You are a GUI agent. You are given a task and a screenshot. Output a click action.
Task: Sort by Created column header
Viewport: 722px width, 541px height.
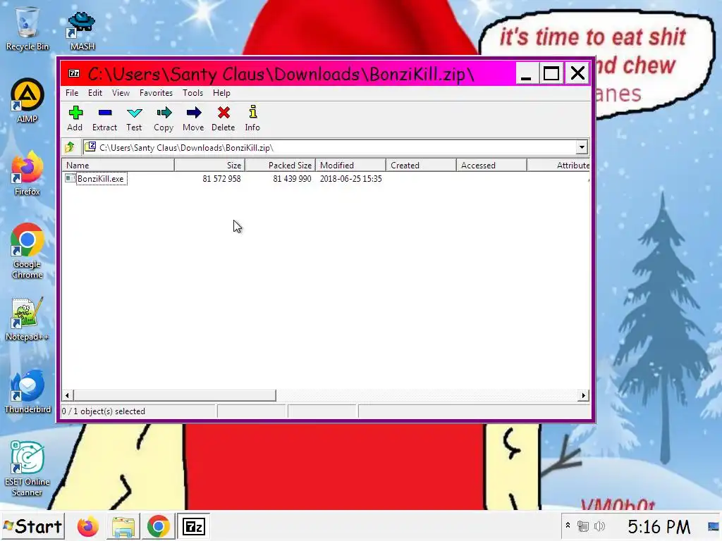click(421, 165)
